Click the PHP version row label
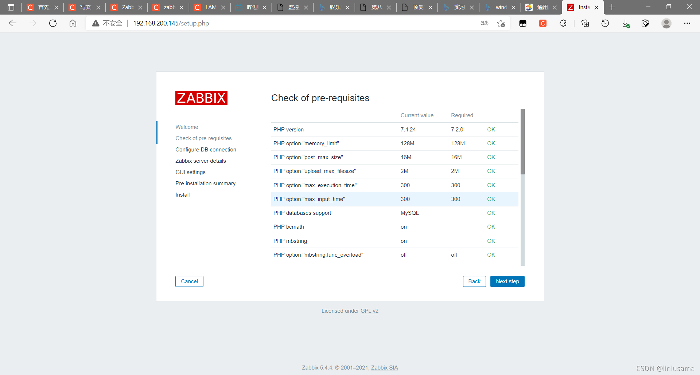 pyautogui.click(x=288, y=130)
